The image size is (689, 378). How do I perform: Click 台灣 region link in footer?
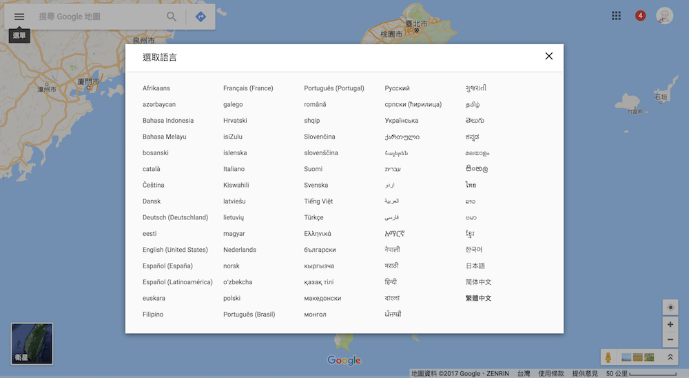tap(524, 373)
